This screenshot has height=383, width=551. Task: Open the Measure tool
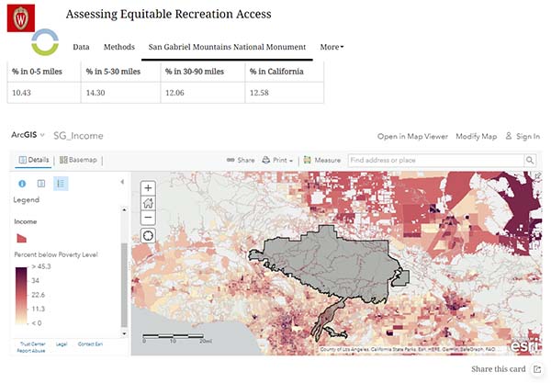tap(321, 160)
